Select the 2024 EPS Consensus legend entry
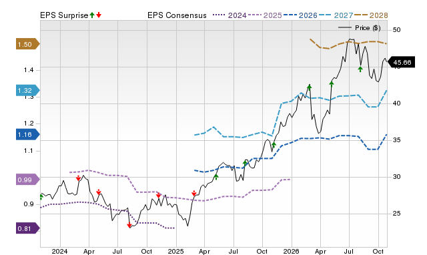The width and height of the screenshot is (427, 255). tap(230, 15)
